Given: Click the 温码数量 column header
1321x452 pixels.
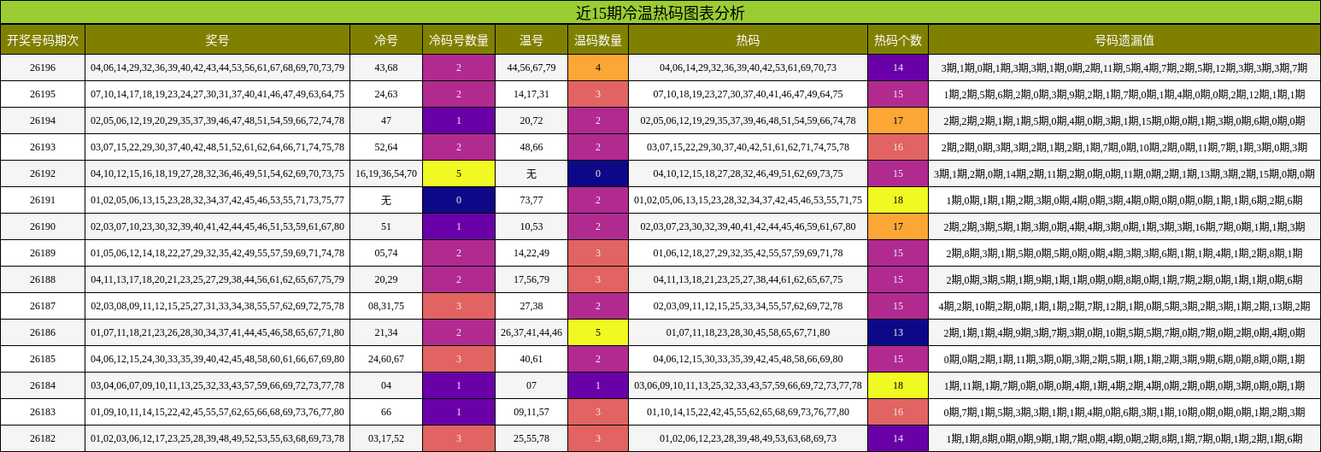Looking at the screenshot, I should 598,40.
